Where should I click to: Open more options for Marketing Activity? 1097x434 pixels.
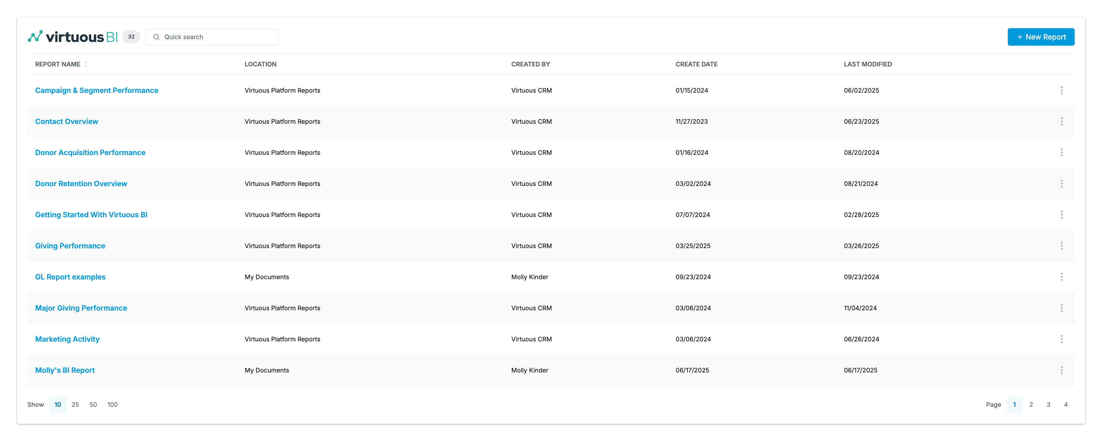(x=1061, y=339)
